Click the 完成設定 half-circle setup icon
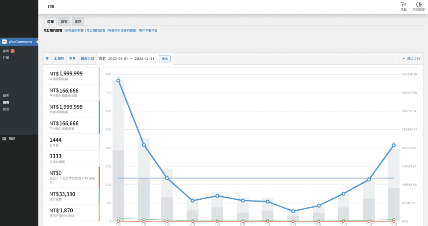The image size is (428, 226). [418, 4]
